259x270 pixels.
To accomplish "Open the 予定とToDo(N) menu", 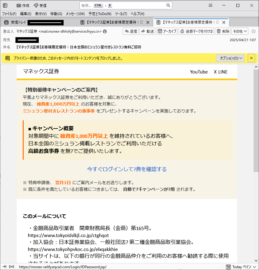I will [x=100, y=14].
